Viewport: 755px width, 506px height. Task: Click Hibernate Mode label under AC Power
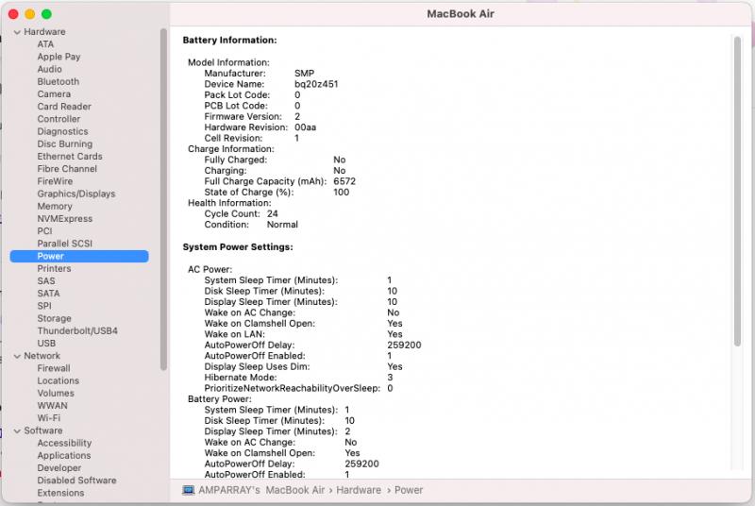point(241,378)
